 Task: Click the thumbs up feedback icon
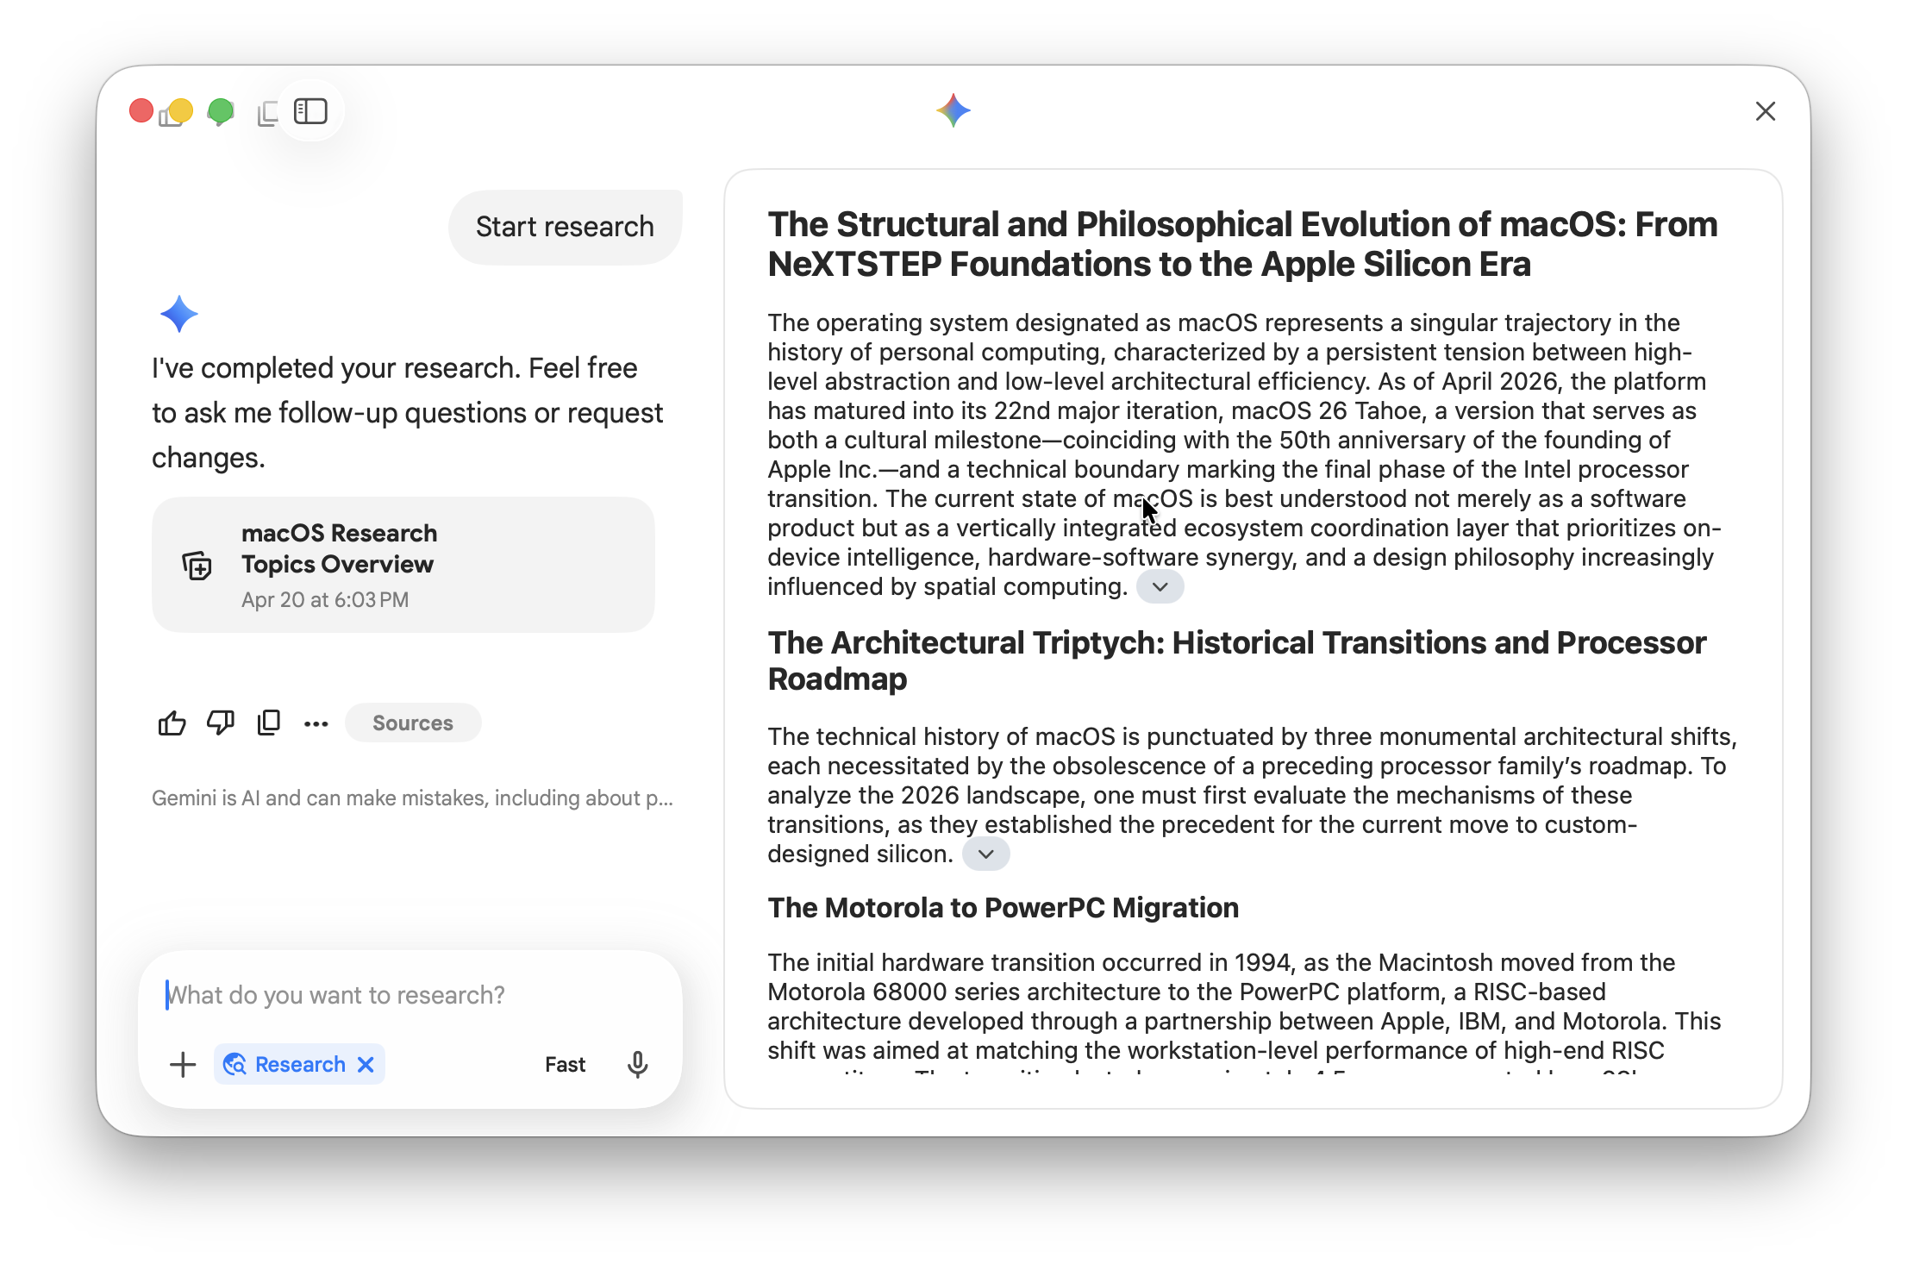coord(172,723)
